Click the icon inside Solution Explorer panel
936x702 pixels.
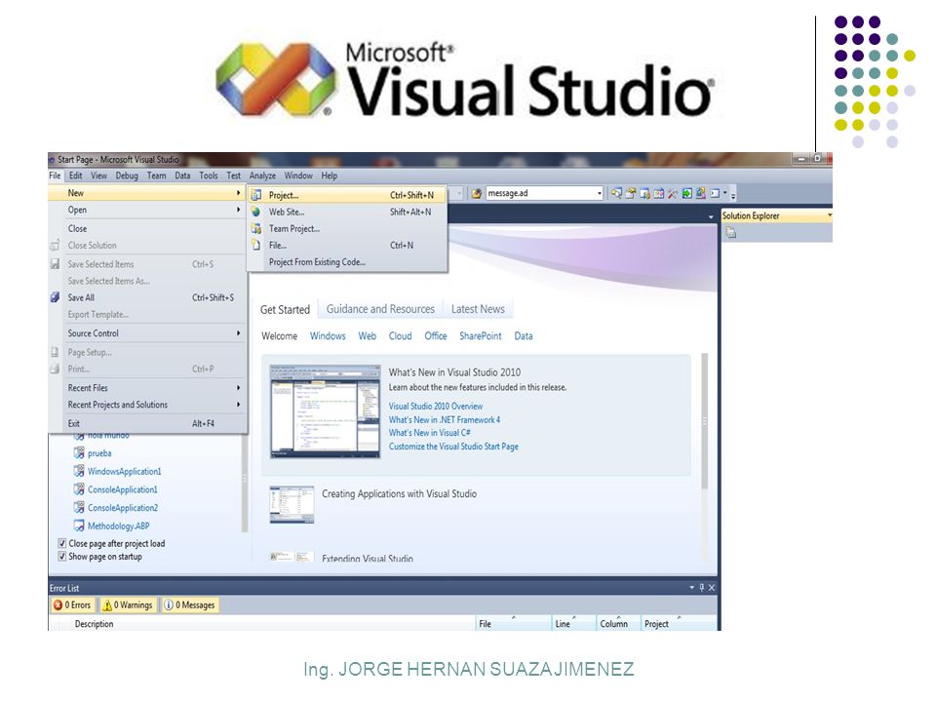730,233
